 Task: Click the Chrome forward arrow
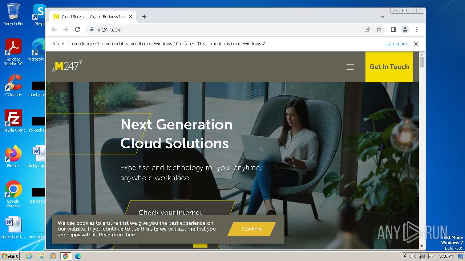[x=66, y=30]
